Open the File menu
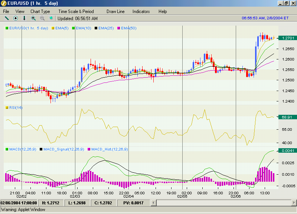 6,12
